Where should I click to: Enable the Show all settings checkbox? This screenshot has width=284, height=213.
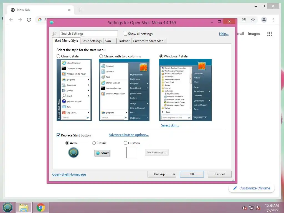pyautogui.click(x=125, y=34)
